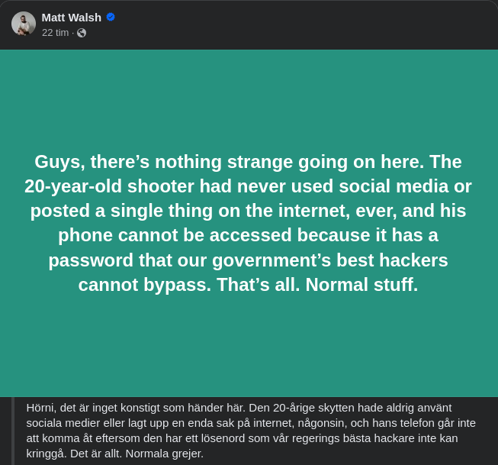Open the Matt Walsh profile name link
The image size is (498, 465).
72,17
